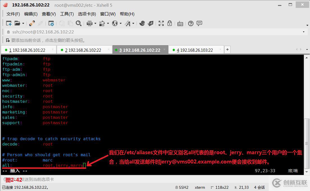Click the terminal scrollbar down arrow

point(307,172)
